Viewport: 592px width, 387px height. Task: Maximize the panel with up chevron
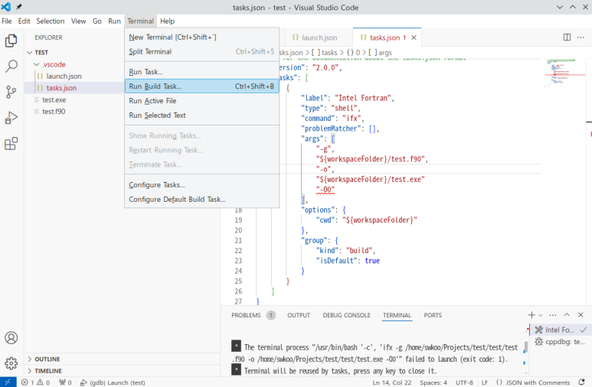pos(567,315)
